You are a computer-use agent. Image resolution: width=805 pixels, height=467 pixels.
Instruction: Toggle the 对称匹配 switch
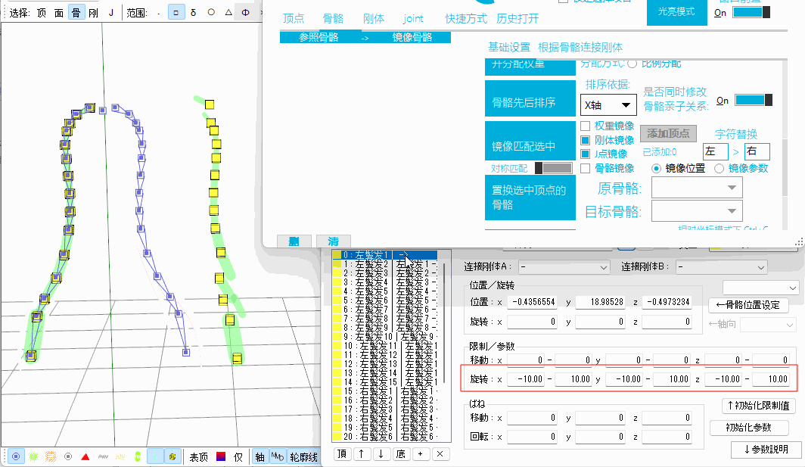(x=553, y=168)
